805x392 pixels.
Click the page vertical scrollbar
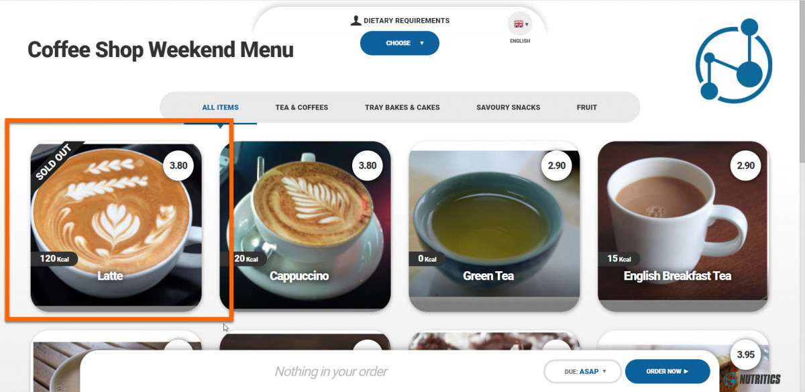(x=801, y=196)
